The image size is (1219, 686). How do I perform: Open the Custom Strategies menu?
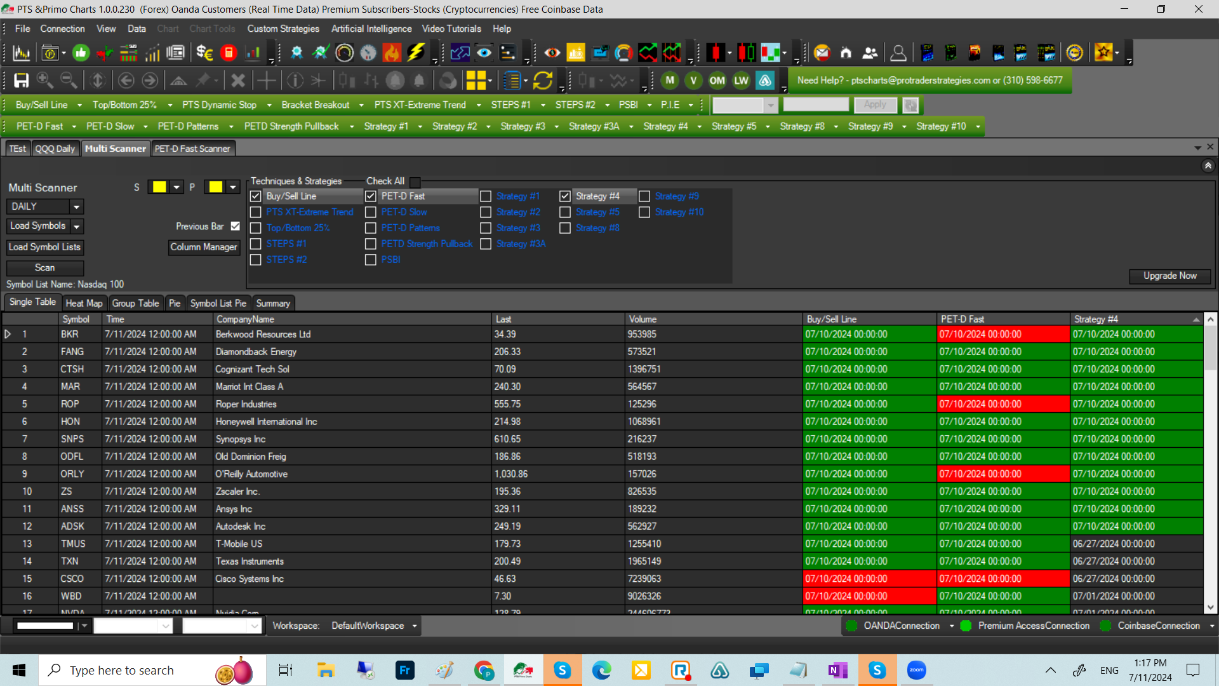(283, 29)
